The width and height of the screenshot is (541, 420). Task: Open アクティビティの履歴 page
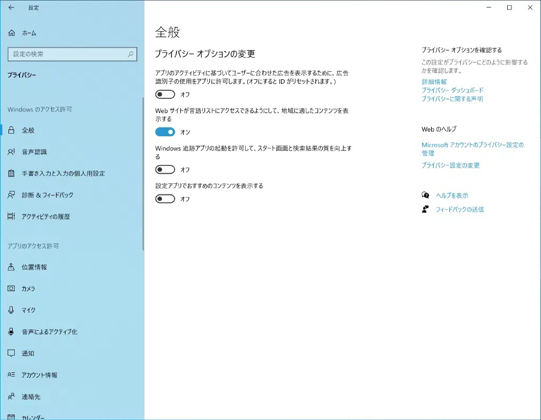46,217
